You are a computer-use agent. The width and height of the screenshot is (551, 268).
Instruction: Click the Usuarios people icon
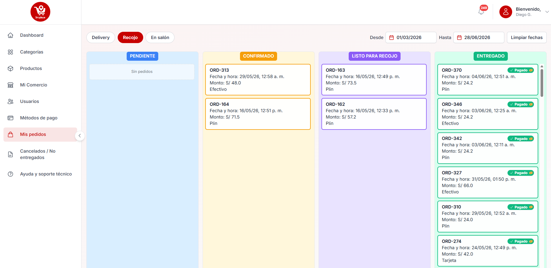[10, 101]
